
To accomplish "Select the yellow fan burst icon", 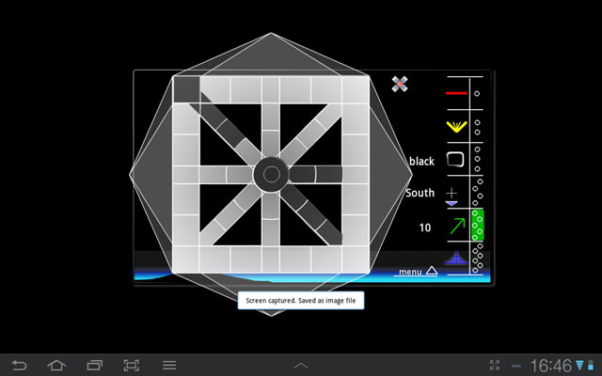I will (x=456, y=127).
